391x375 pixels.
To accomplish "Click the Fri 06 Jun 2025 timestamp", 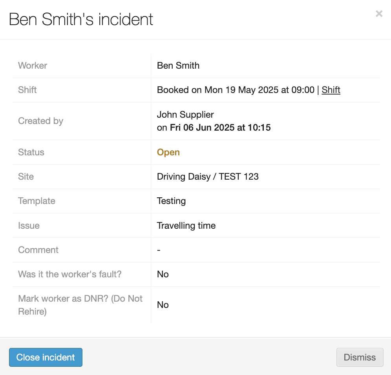I will tap(220, 127).
